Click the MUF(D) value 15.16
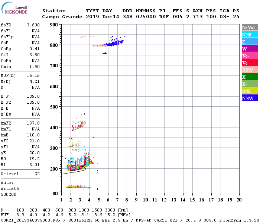Image resolution: width=260 pixels, height=223 pixels. point(33,75)
